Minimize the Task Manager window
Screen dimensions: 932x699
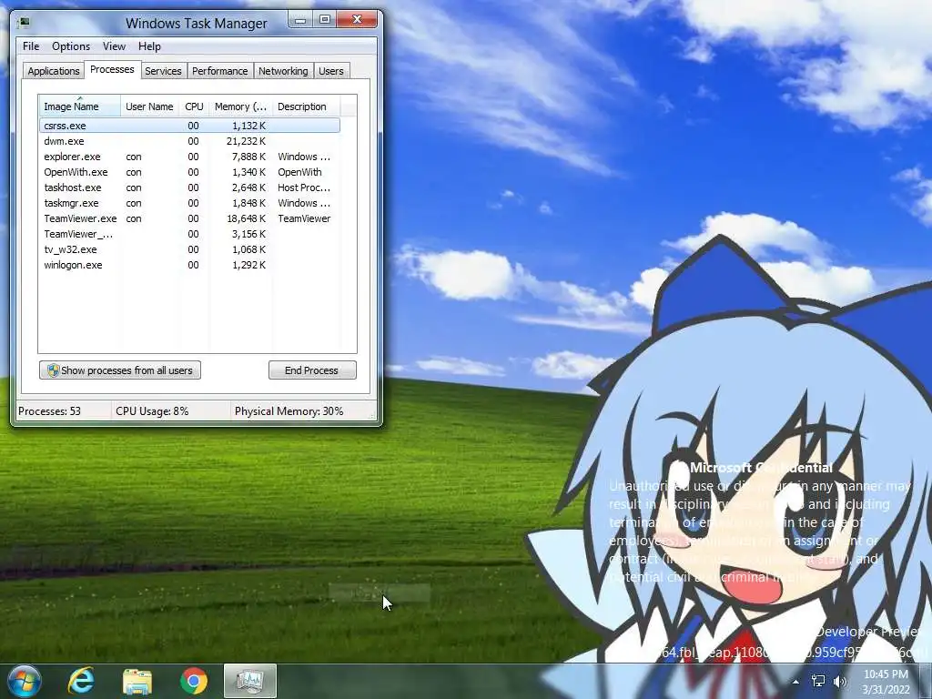click(300, 20)
